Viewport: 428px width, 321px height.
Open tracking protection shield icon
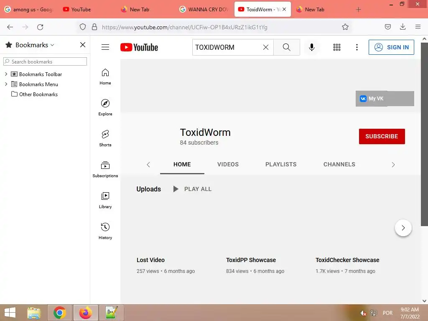83,27
